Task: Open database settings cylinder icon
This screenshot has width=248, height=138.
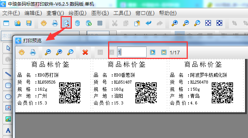Action: pyautogui.click(x=77, y=23)
